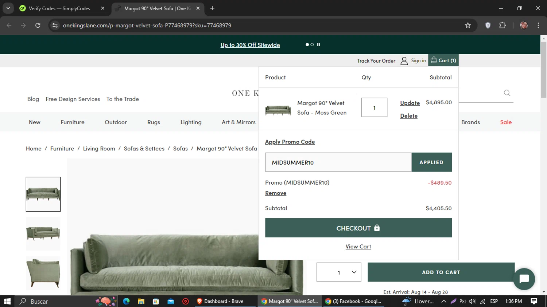
Task: Click the cart item sofa thumbnail
Action: [x=278, y=110]
